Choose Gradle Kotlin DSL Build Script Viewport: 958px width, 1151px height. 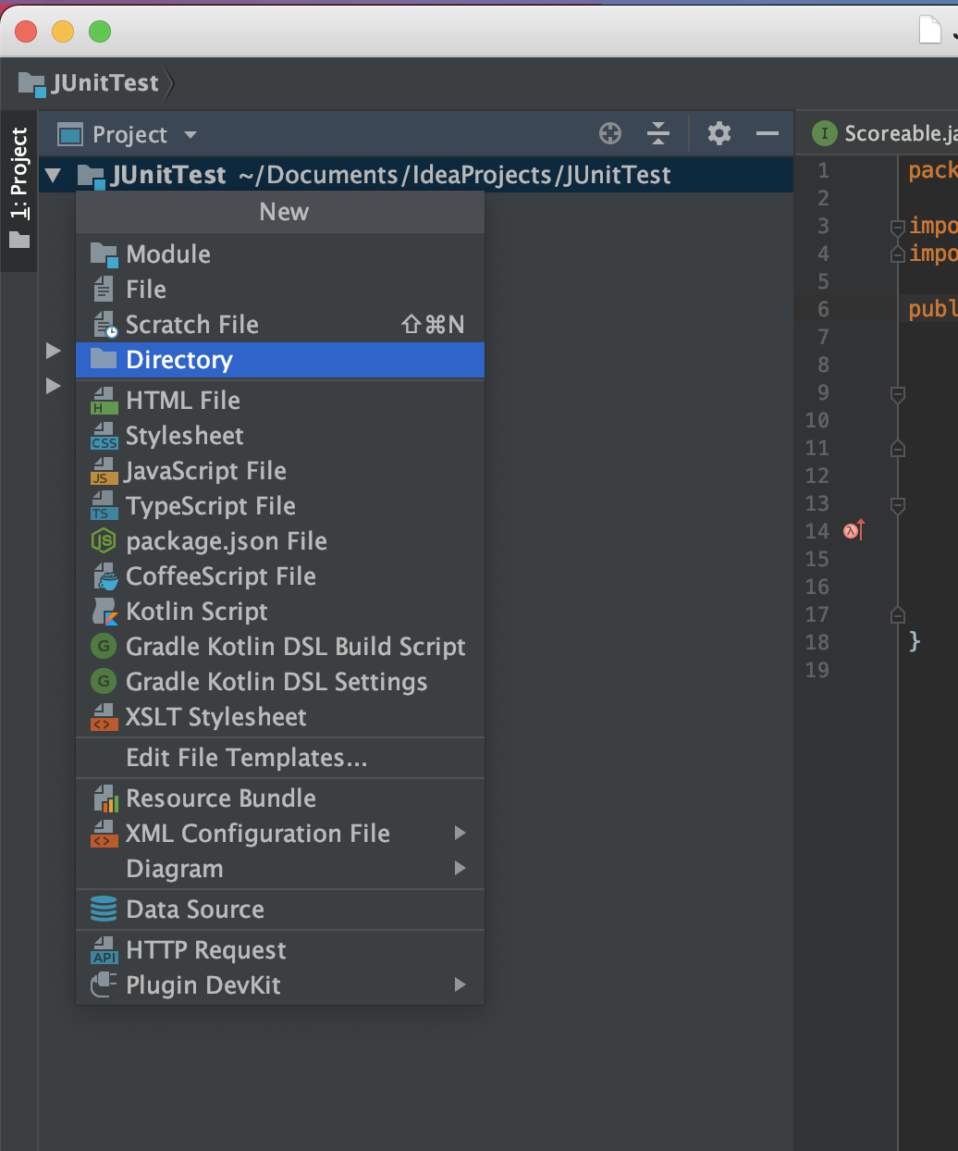tap(279, 647)
